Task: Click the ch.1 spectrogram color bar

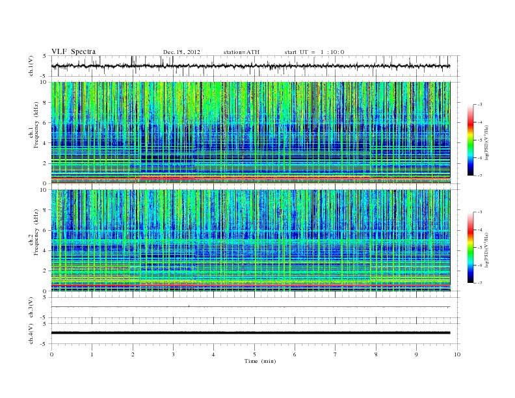Action: [470, 140]
